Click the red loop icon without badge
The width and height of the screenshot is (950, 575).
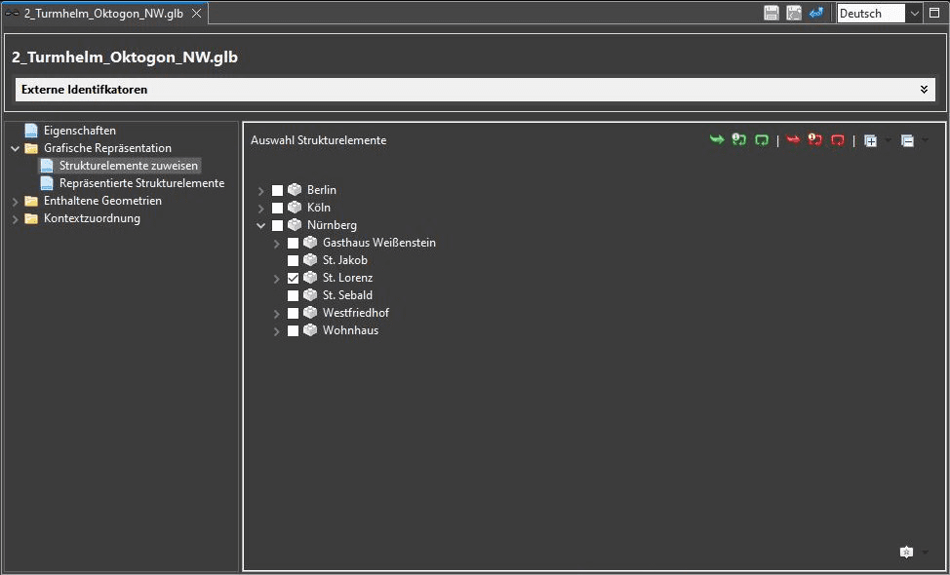point(837,140)
